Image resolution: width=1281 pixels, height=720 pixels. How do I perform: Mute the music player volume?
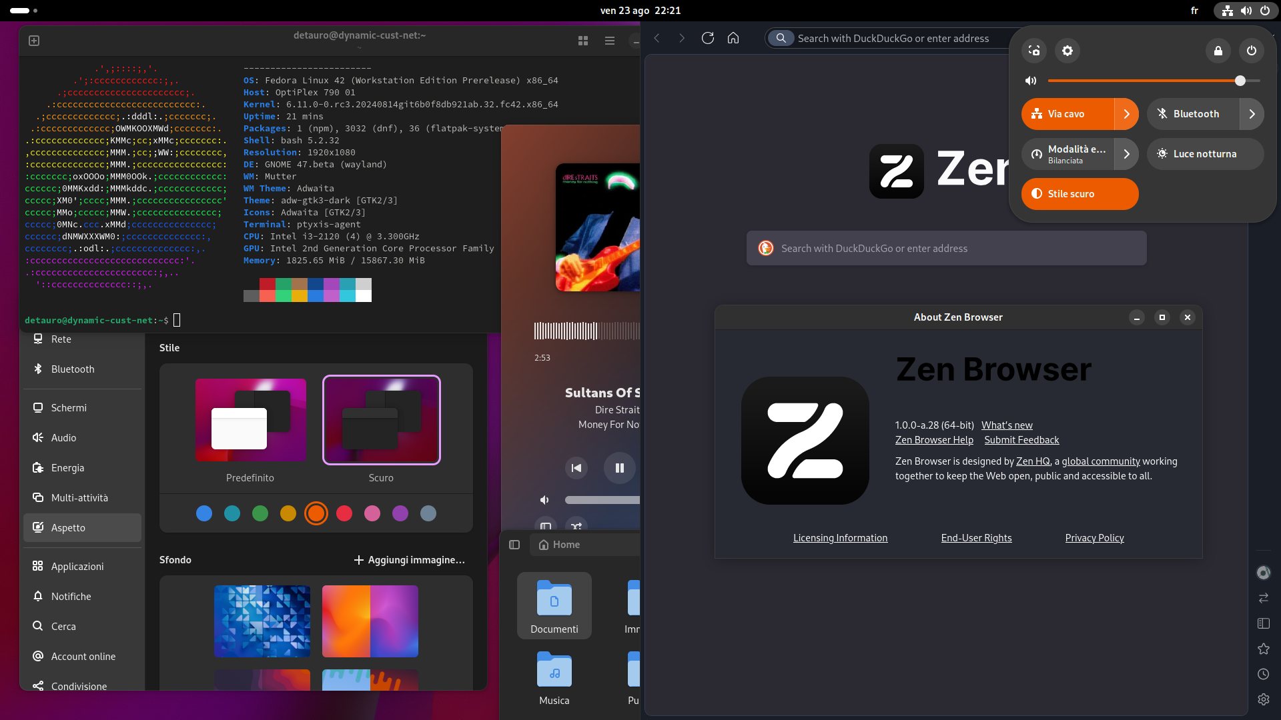[544, 500]
